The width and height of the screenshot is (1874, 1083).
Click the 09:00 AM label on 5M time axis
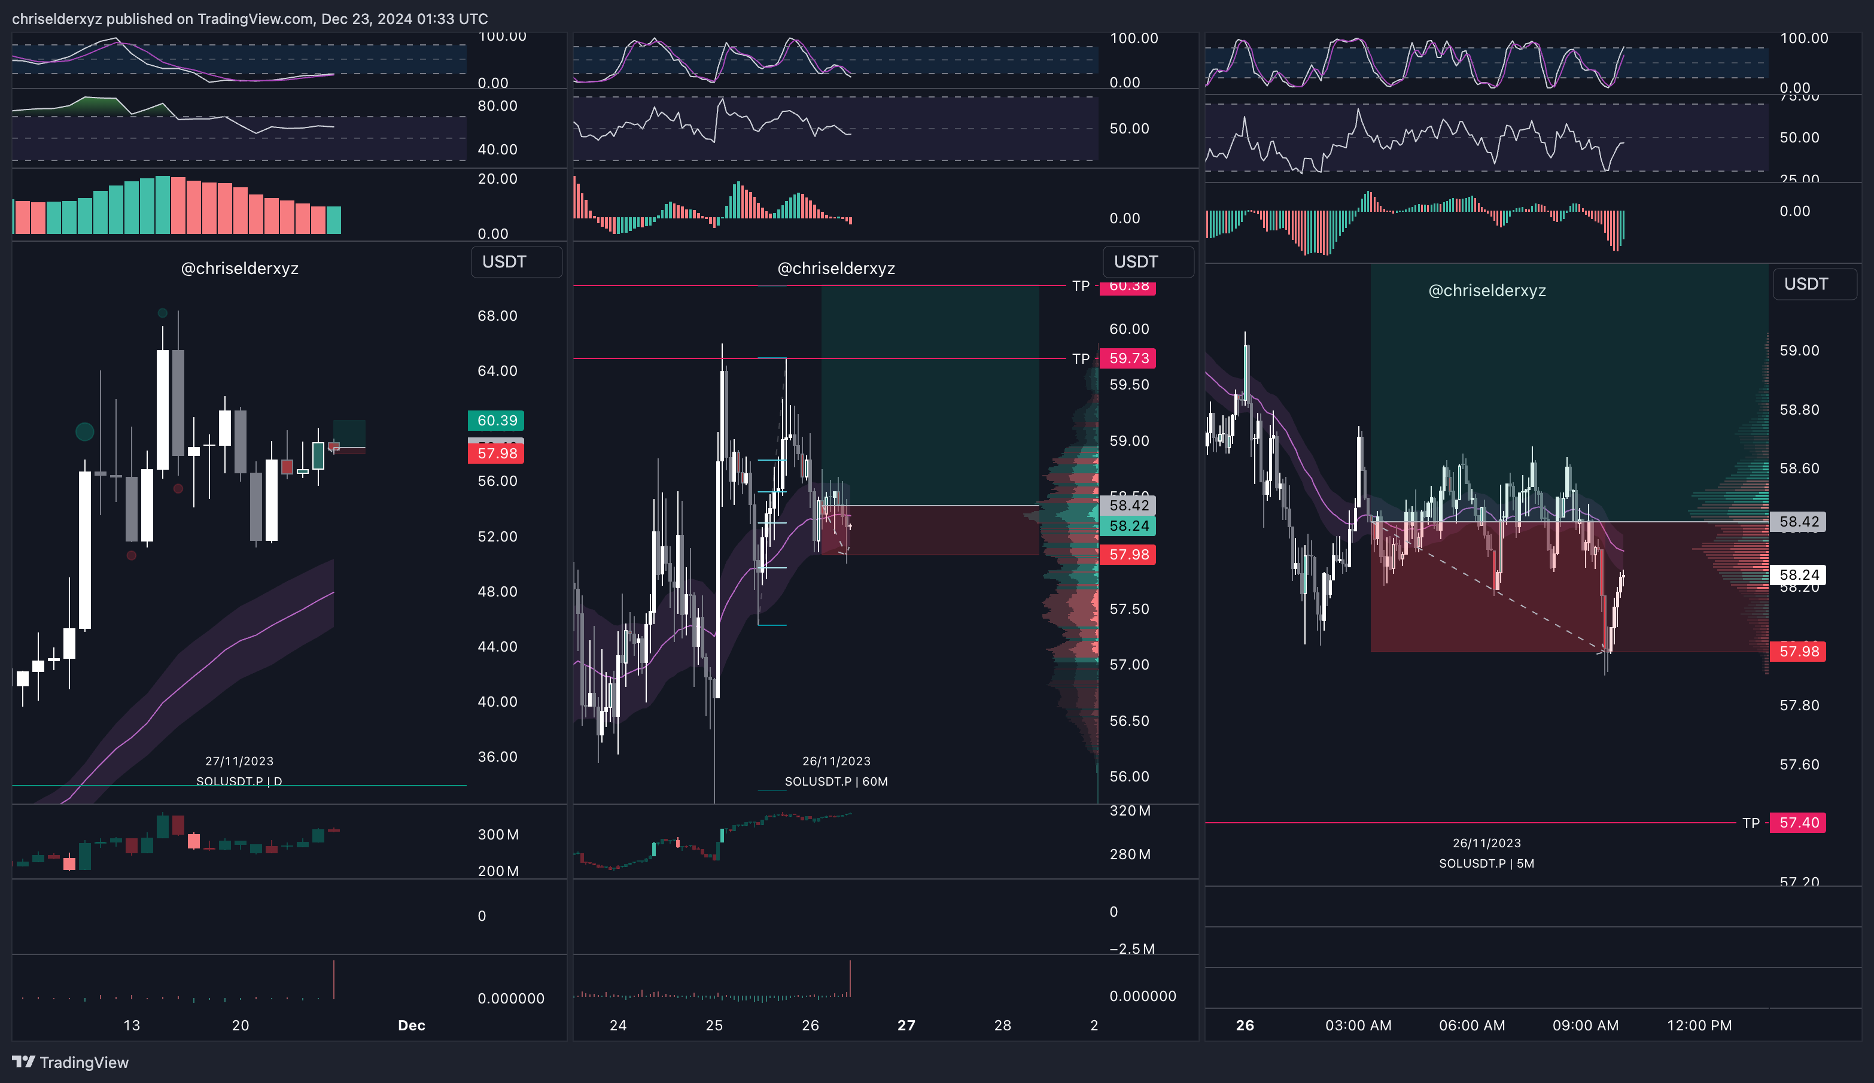point(1585,1025)
